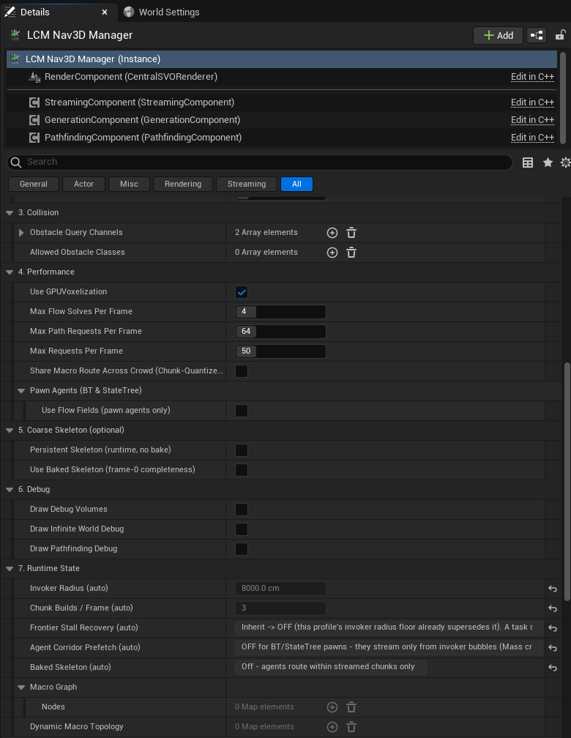Expand the Obstacle Query Channels array
Screen dimensions: 571x738
coord(21,233)
